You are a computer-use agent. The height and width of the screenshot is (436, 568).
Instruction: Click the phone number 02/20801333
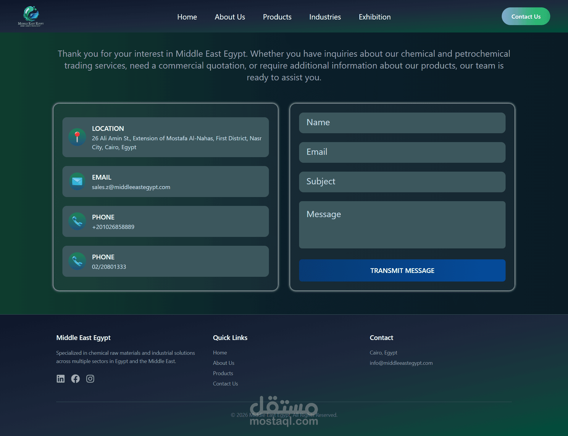[x=109, y=267]
